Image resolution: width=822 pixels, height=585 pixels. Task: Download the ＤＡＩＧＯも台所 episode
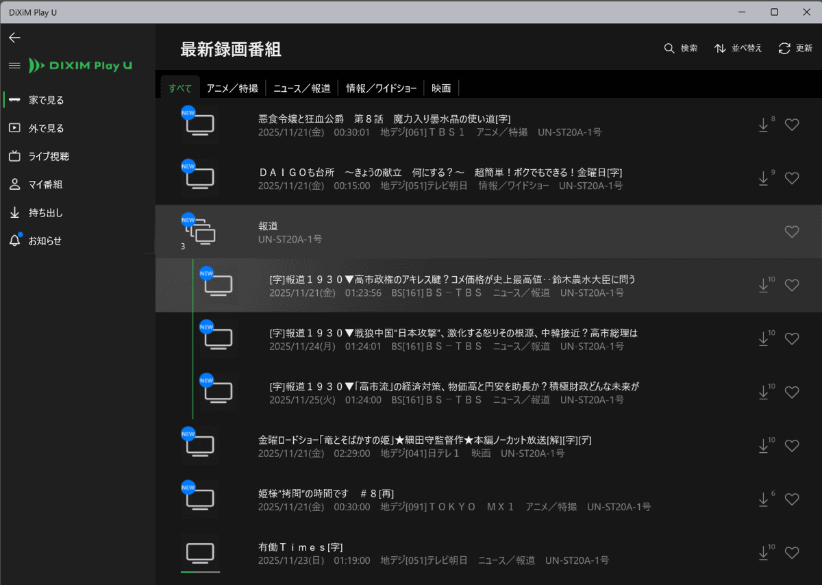(x=763, y=178)
